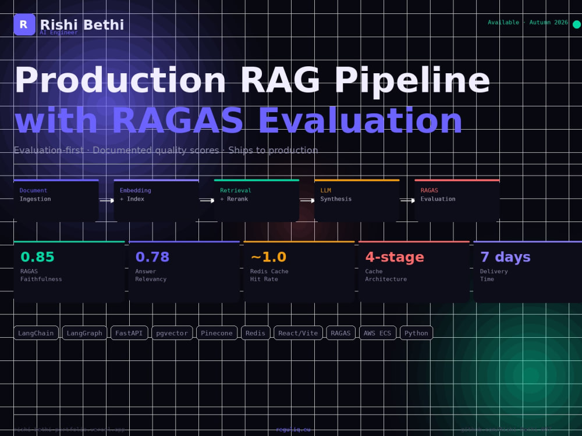Viewport: 582px width, 436px height.
Task: Click the RAGAS tech tag
Action: (x=340, y=333)
